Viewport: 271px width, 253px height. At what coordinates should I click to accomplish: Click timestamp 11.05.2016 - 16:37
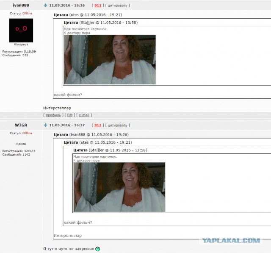[x=67, y=125]
